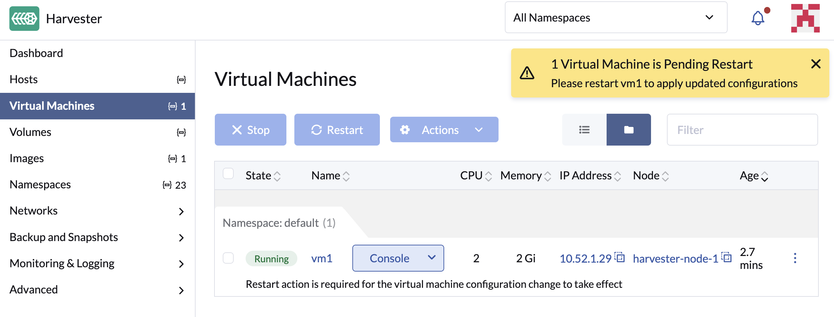Open the Actions dropdown menu
The height and width of the screenshot is (317, 834).
click(444, 130)
